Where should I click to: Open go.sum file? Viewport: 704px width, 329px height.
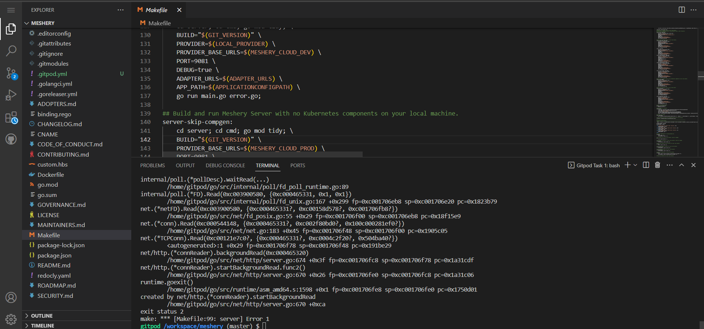(x=77, y=195)
